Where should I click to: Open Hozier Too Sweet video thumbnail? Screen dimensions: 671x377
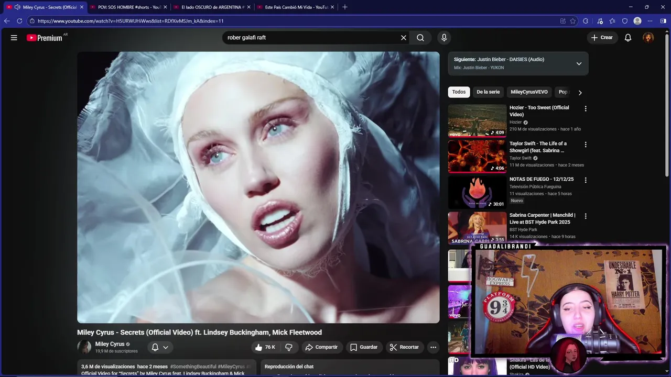pos(477,120)
